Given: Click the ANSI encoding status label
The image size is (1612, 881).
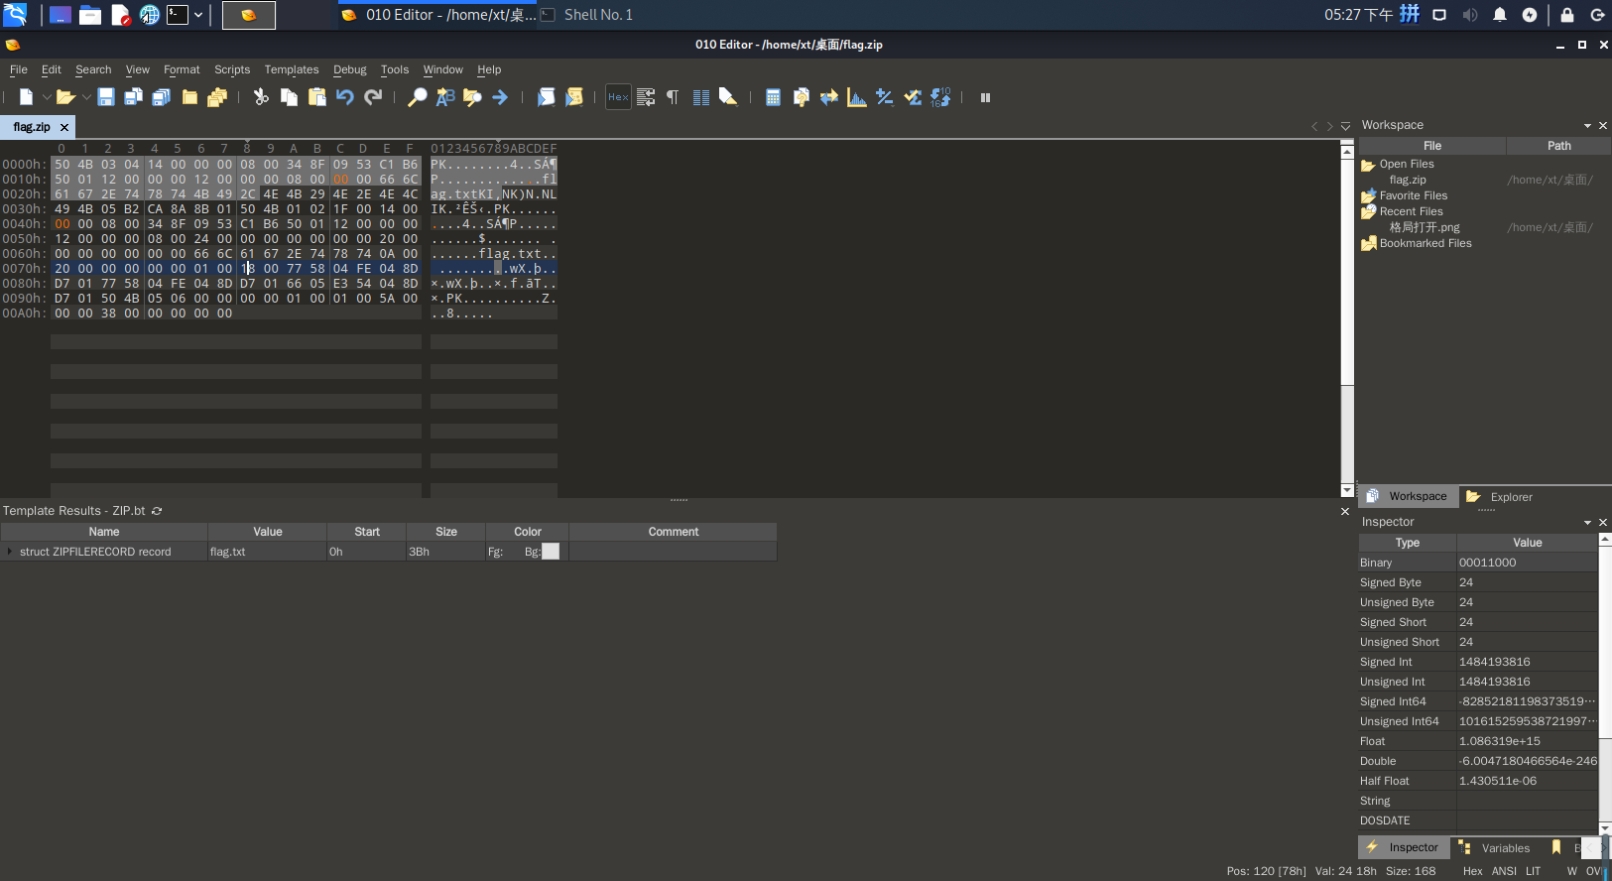Looking at the screenshot, I should (x=1504, y=871).
